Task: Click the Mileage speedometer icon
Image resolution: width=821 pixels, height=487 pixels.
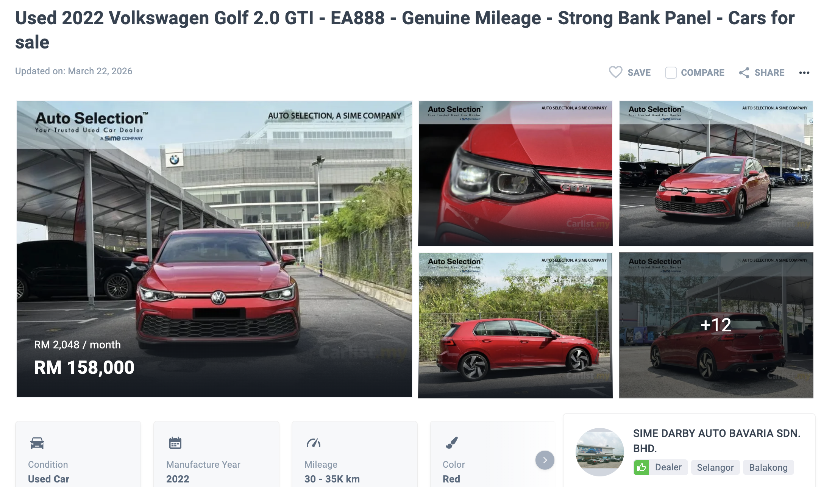Action: coord(314,443)
